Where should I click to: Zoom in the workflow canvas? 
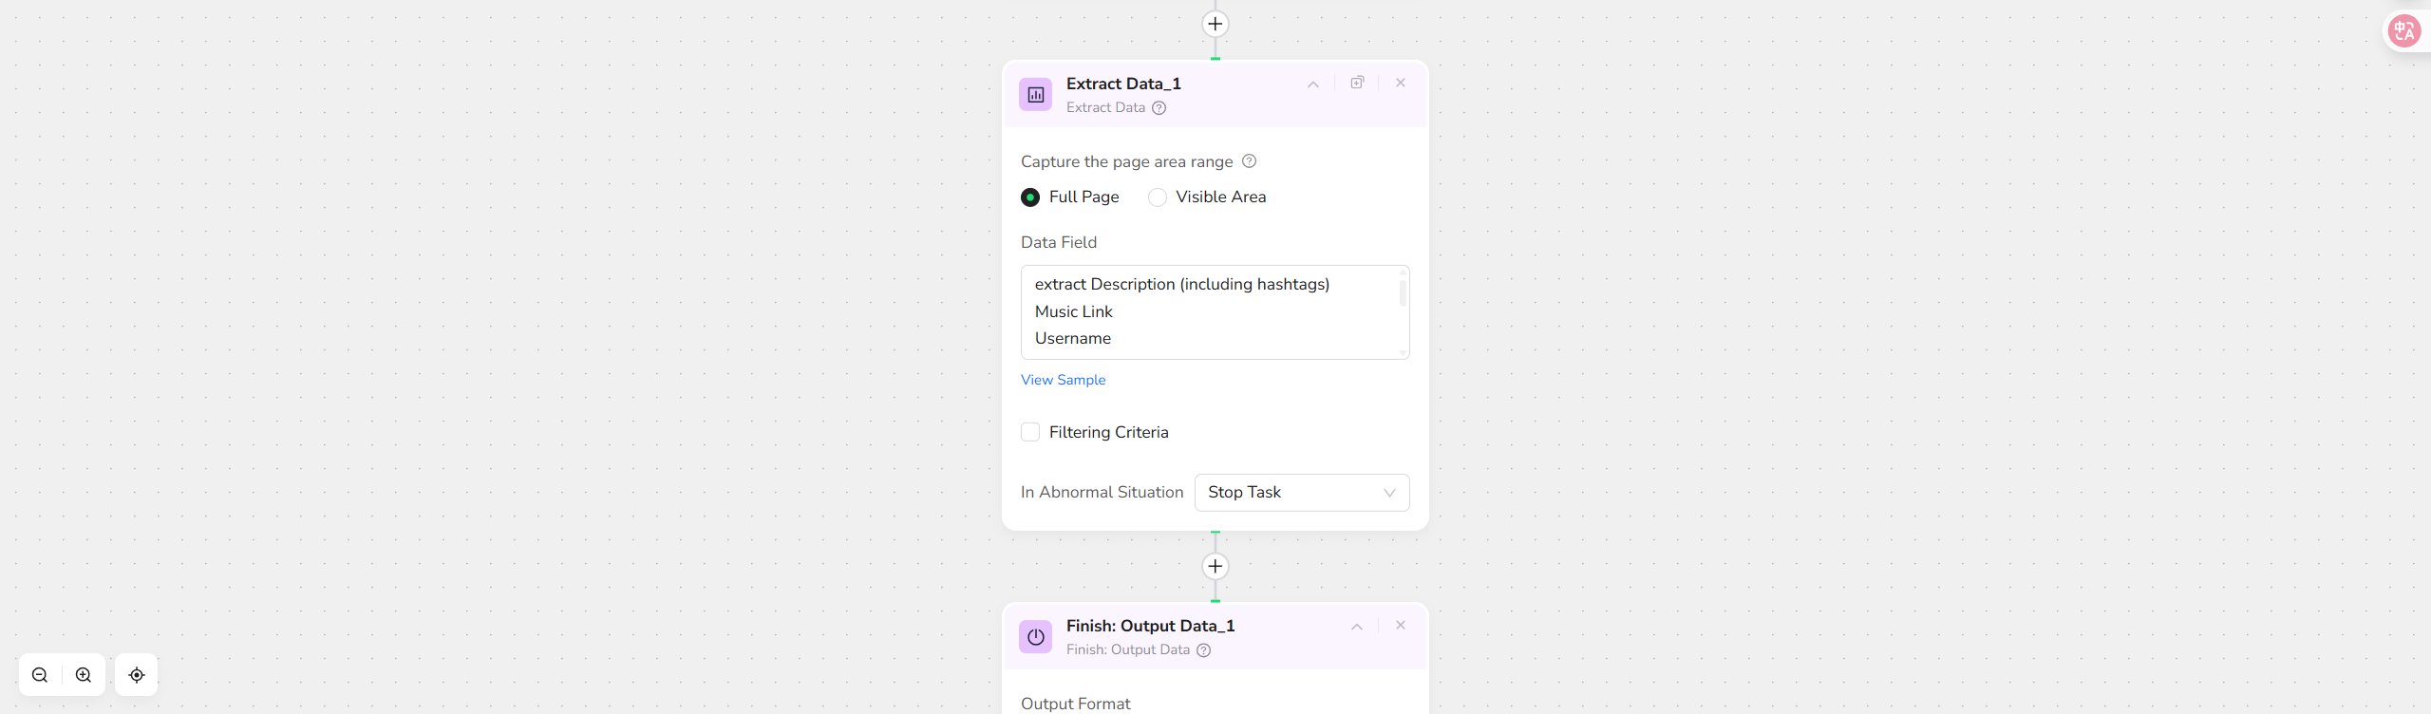tap(84, 675)
